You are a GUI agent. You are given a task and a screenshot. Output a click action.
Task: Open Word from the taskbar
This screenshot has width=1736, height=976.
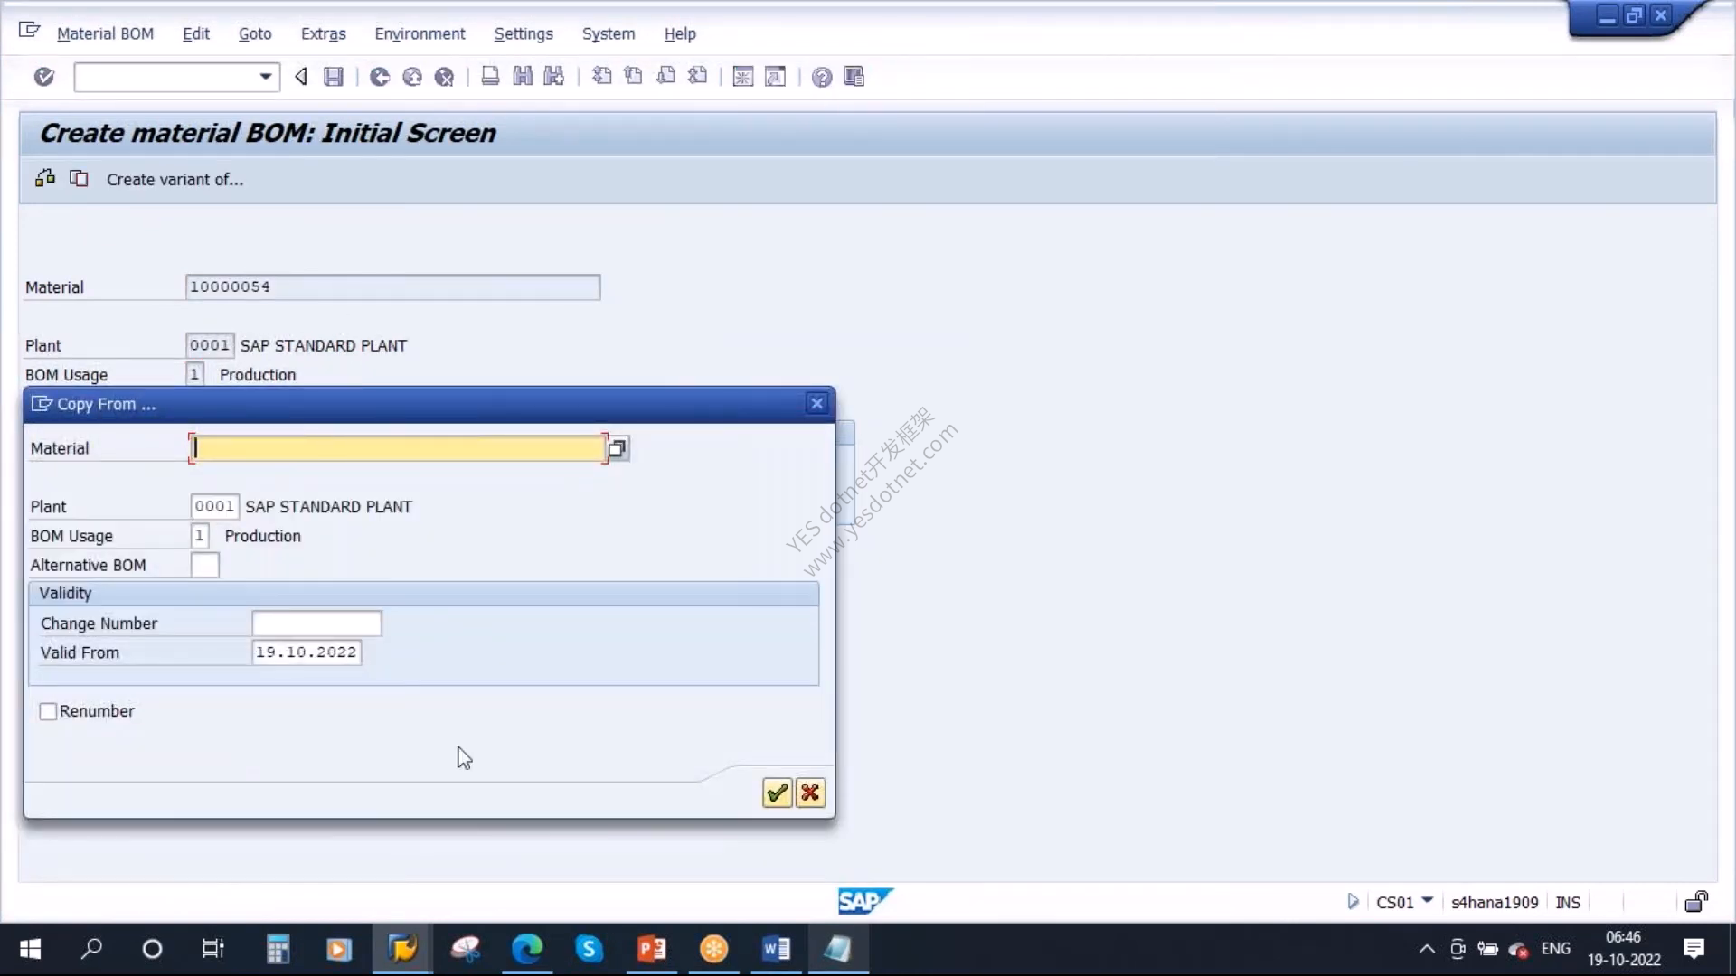776,949
